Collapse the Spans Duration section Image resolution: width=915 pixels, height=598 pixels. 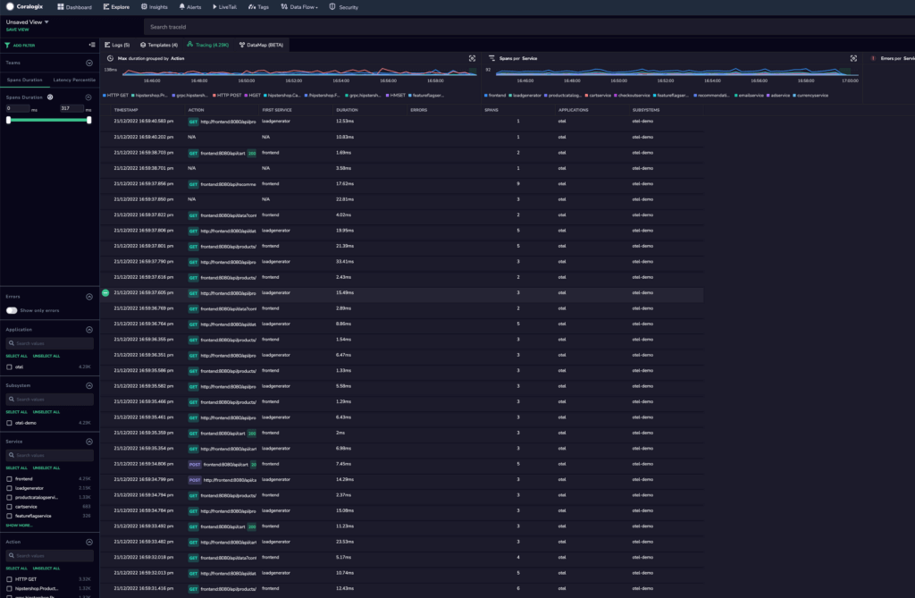click(x=88, y=97)
